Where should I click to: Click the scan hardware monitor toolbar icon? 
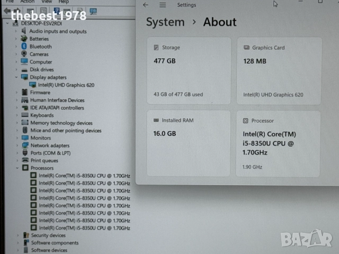pyautogui.click(x=93, y=11)
